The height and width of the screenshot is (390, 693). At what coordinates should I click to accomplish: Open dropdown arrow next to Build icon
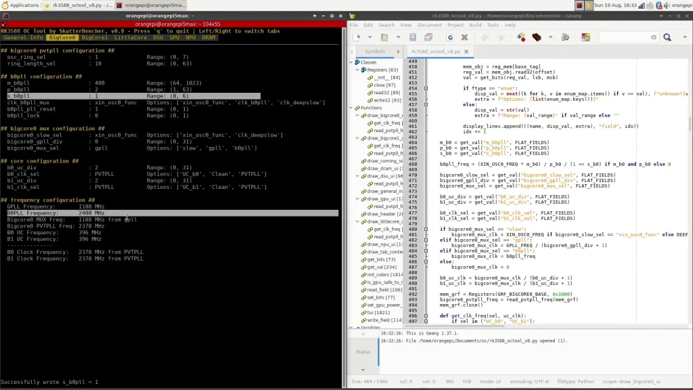pos(550,37)
